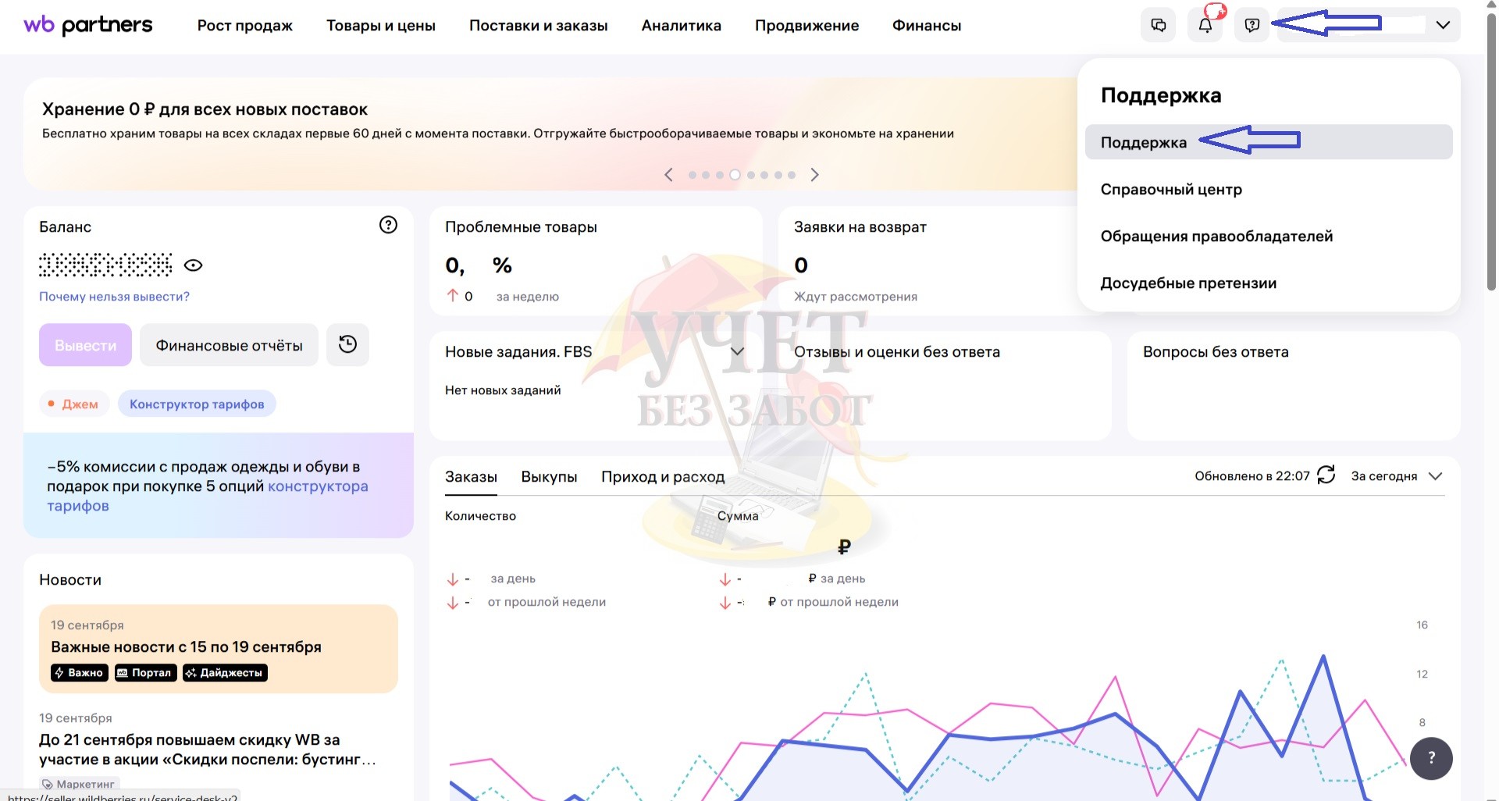Open the 'За сегодня' period dropdown
The image size is (1499, 801).
tap(1396, 476)
